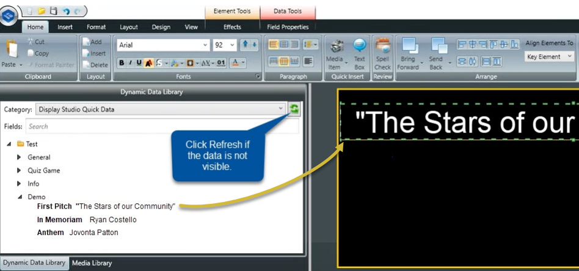Image resolution: width=579 pixels, height=271 pixels.
Task: Open the Media Library tab
Action: pos(92,263)
